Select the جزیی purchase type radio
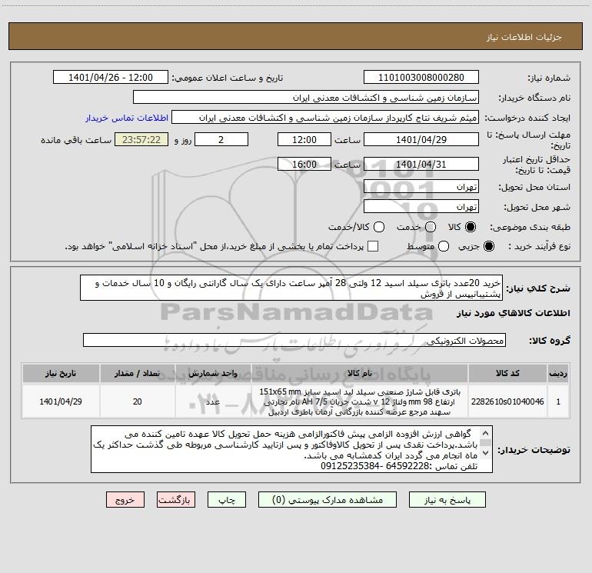 click(489, 246)
